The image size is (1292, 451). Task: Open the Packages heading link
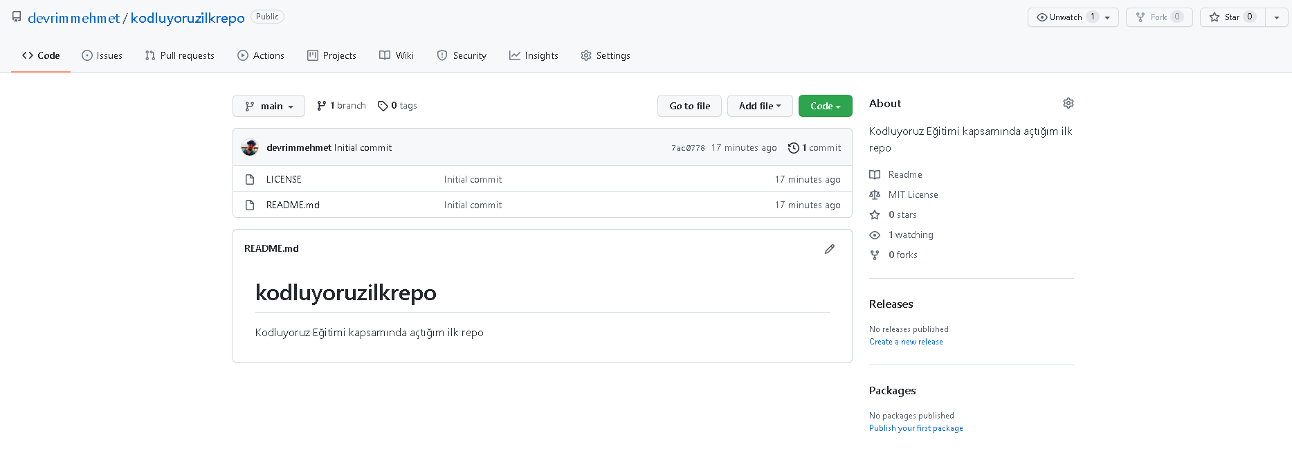[x=893, y=390]
